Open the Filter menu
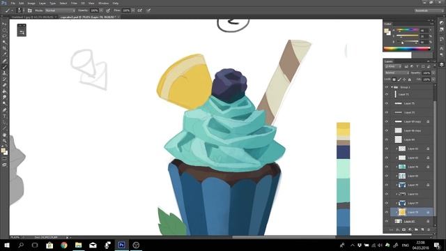This screenshot has height=251, width=446. click(x=74, y=3)
